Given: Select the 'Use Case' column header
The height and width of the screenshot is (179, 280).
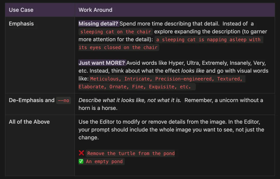Looking at the screenshot, I should click(x=21, y=10).
